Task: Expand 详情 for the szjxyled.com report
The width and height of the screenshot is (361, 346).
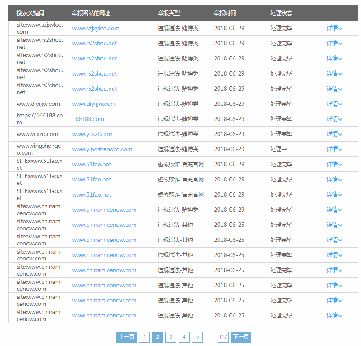Action: [334, 28]
